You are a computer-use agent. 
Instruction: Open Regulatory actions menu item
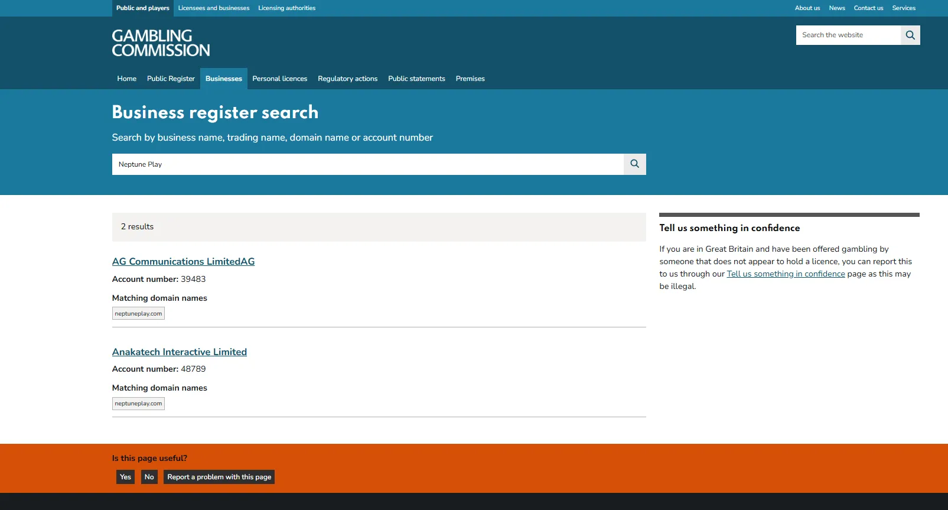tap(348, 79)
